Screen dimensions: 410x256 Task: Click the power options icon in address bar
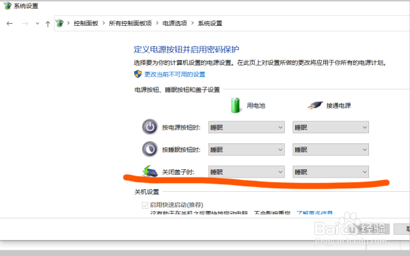59,23
